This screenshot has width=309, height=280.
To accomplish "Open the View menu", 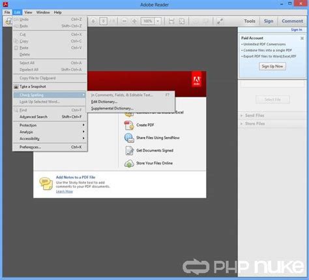I will (28, 12).
